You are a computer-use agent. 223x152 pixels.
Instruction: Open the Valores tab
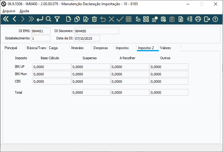point(165,48)
